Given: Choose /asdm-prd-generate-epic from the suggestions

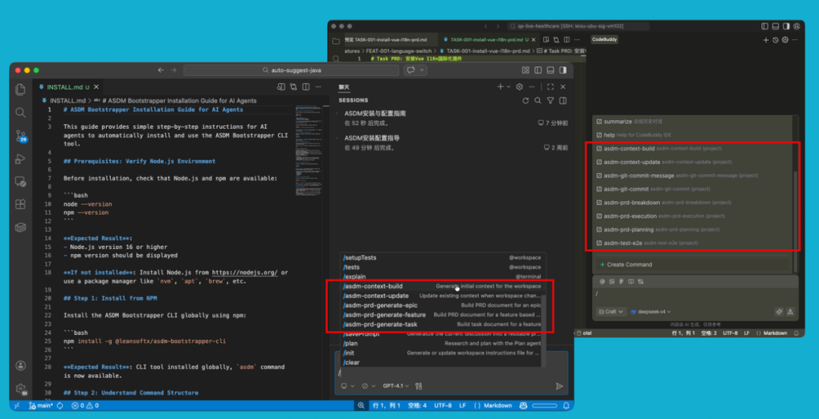Looking at the screenshot, I should click(441, 305).
